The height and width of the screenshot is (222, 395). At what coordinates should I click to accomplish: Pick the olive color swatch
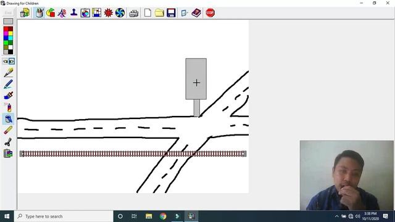click(x=6, y=47)
